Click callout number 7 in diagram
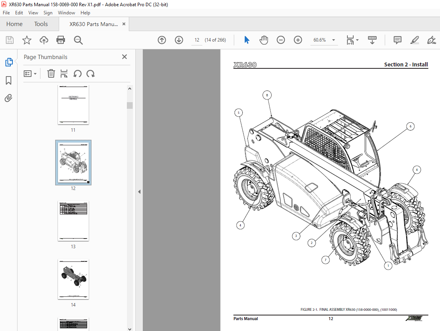The height and width of the screenshot is (331, 440). 326,260
